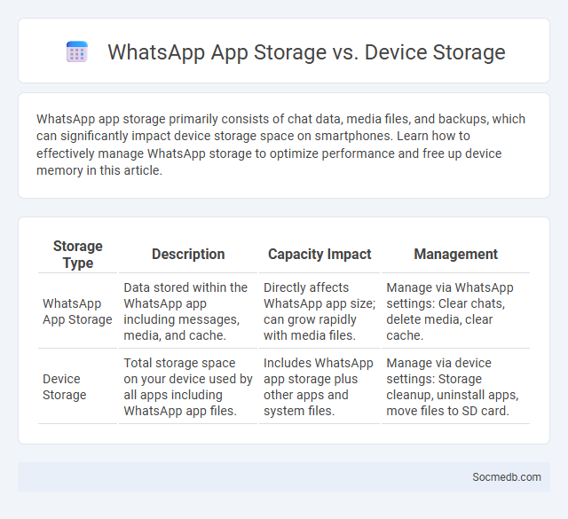
Task: Click the cell 'Total storage space on your device'
Action: pyautogui.click(x=188, y=387)
